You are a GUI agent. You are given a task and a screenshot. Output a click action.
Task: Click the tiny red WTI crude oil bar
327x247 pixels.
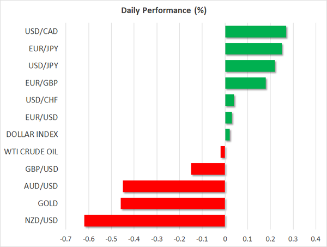223,152
